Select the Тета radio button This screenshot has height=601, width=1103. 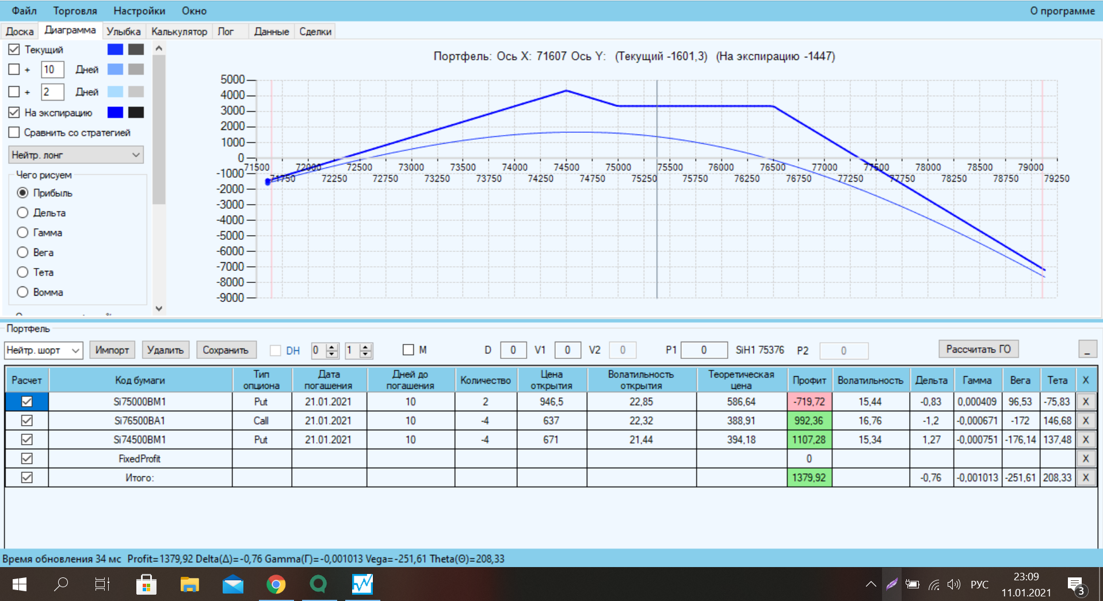point(22,273)
